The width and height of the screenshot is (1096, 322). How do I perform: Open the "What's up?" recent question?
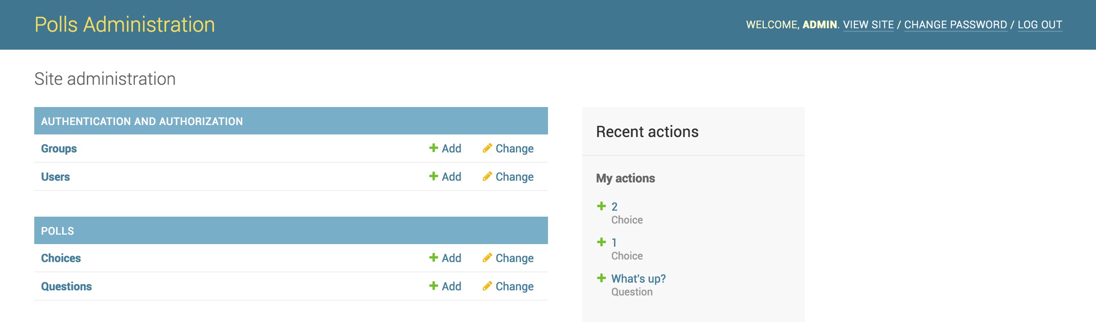[x=638, y=279]
